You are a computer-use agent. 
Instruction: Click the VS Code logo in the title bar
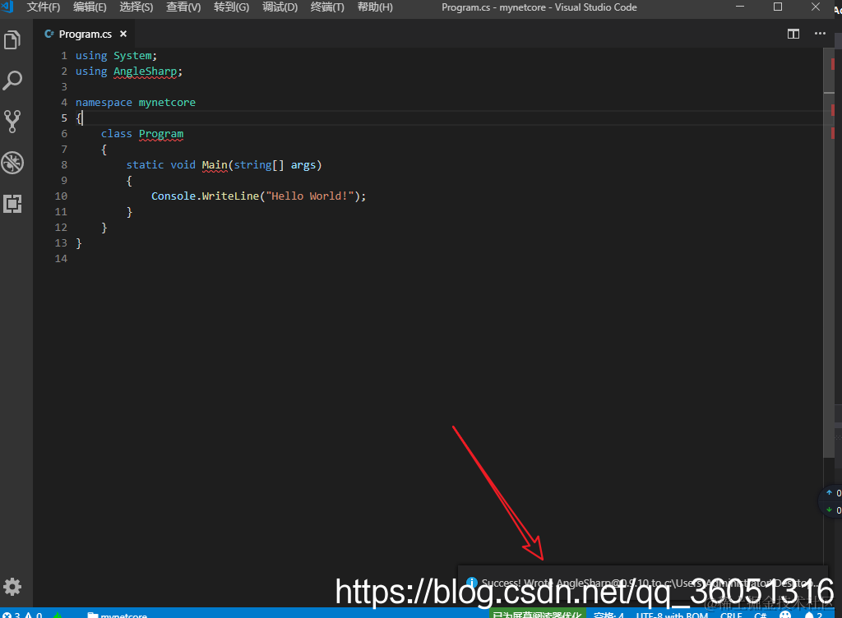tap(7, 7)
